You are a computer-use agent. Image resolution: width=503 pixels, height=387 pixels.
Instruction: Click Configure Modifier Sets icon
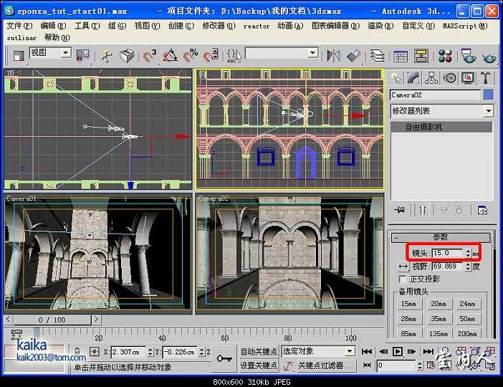[x=482, y=210]
